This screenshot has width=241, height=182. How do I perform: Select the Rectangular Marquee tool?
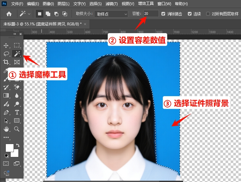(x=17, y=45)
